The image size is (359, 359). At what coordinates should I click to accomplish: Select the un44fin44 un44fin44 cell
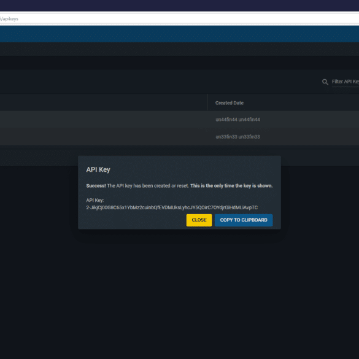pyautogui.click(x=237, y=120)
